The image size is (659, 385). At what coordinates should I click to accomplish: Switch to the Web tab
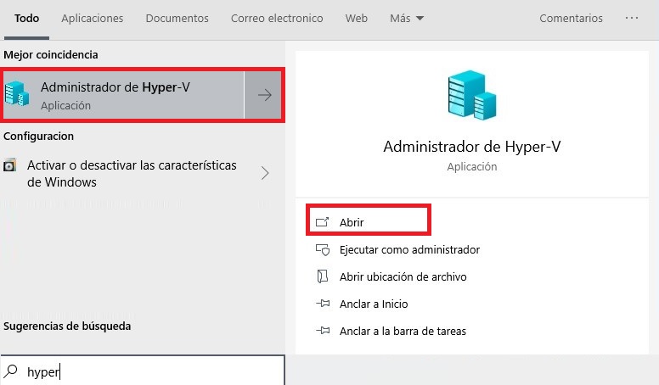pyautogui.click(x=356, y=19)
